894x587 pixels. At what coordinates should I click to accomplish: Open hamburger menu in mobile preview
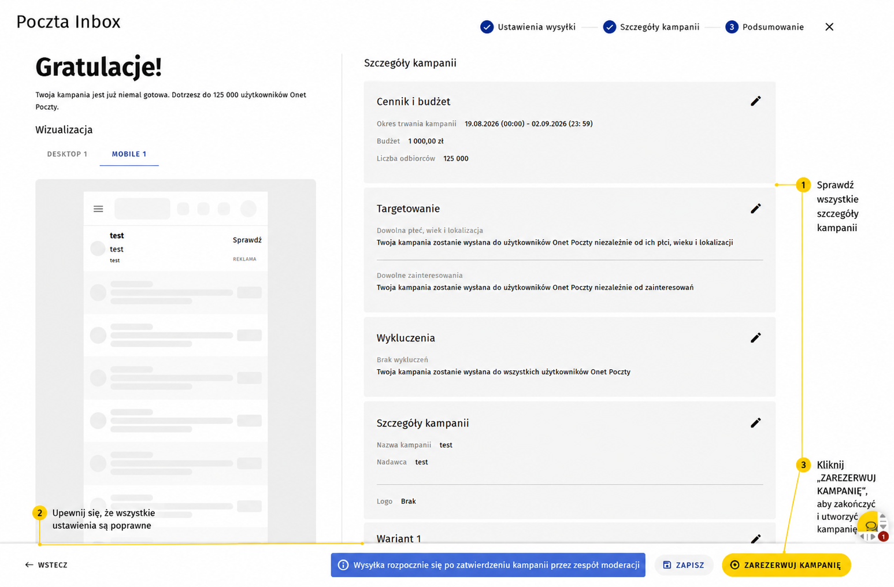pyautogui.click(x=98, y=209)
